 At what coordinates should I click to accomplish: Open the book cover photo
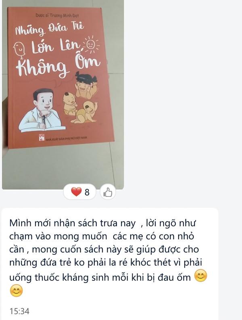pyautogui.click(x=63, y=95)
